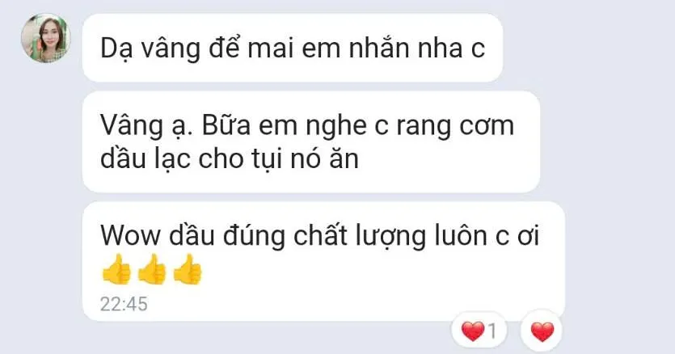Click the first thumbs-up emoji

[x=116, y=270]
